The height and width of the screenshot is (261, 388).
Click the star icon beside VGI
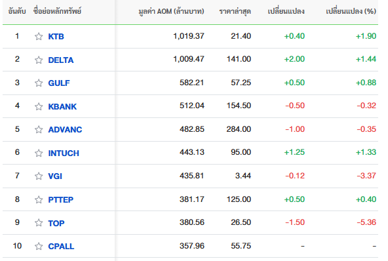(x=39, y=176)
